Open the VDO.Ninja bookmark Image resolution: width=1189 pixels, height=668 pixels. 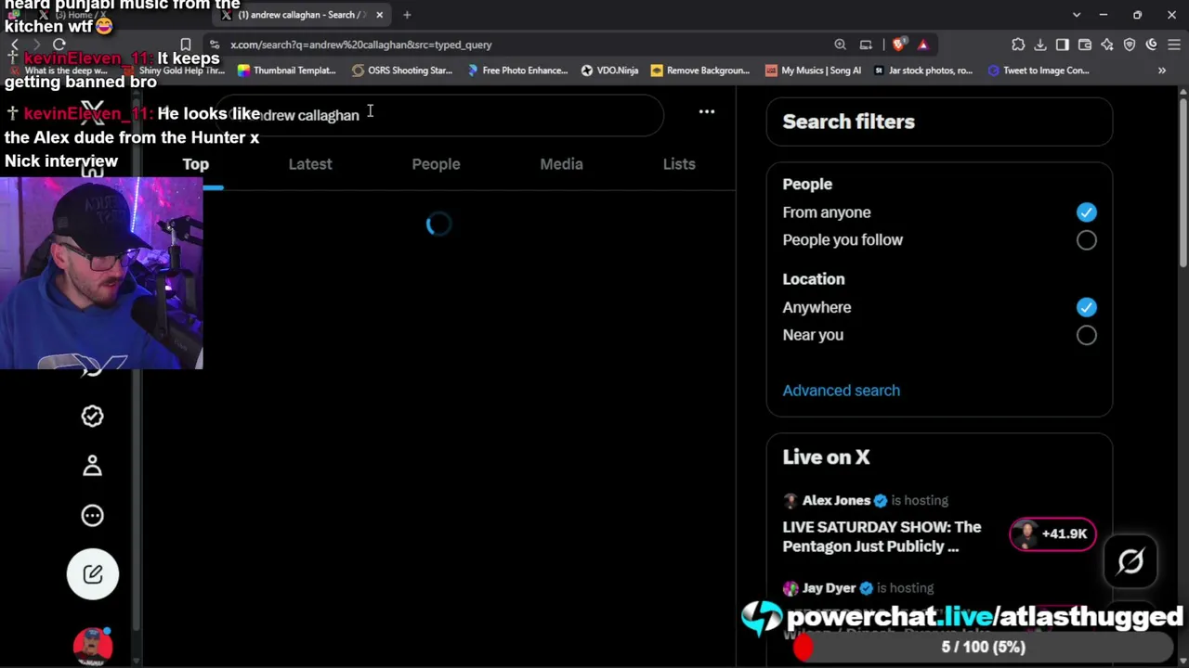click(x=609, y=71)
